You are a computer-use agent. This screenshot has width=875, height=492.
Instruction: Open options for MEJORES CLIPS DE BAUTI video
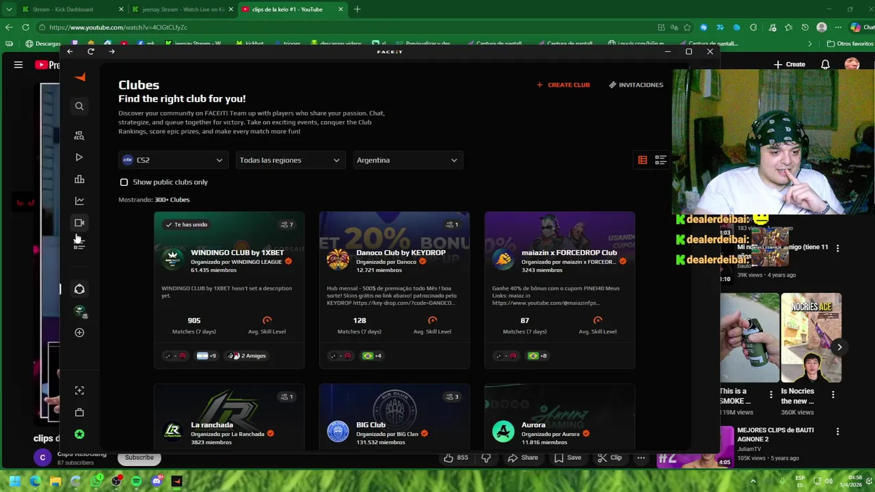[837, 432]
